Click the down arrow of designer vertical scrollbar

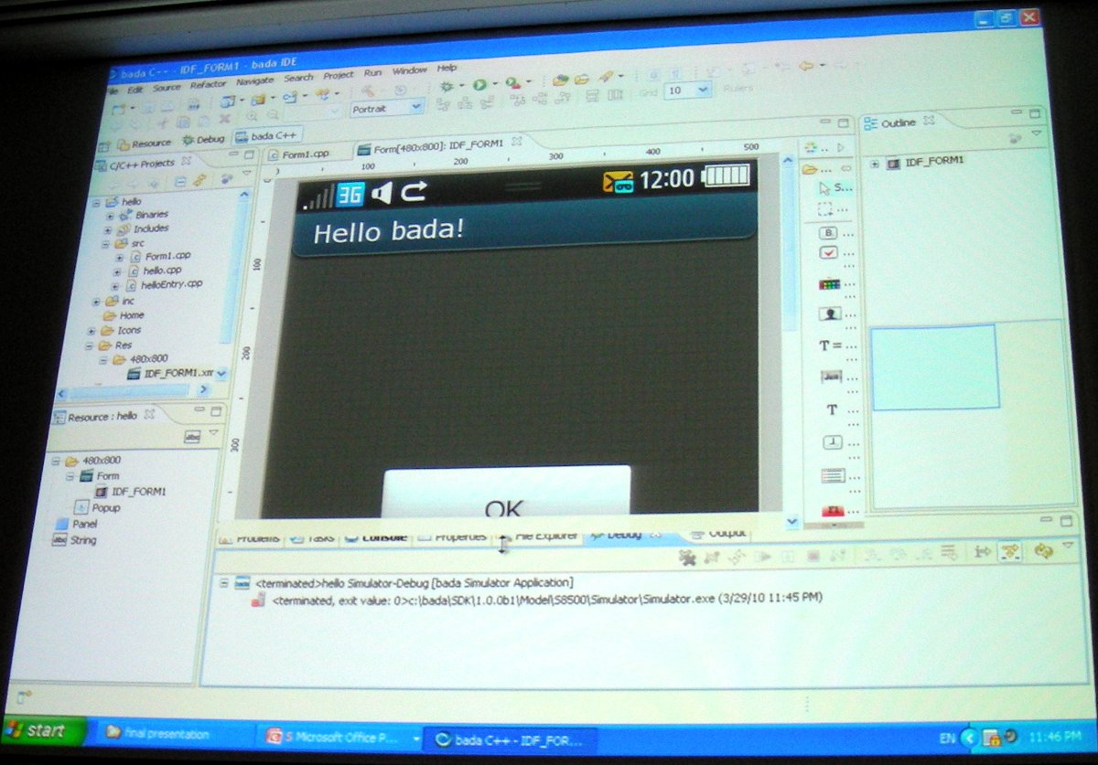point(792,521)
